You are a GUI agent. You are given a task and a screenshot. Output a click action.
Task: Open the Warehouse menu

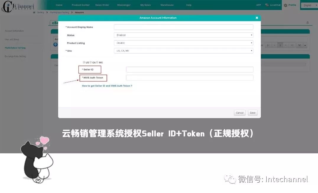click(x=167, y=5)
